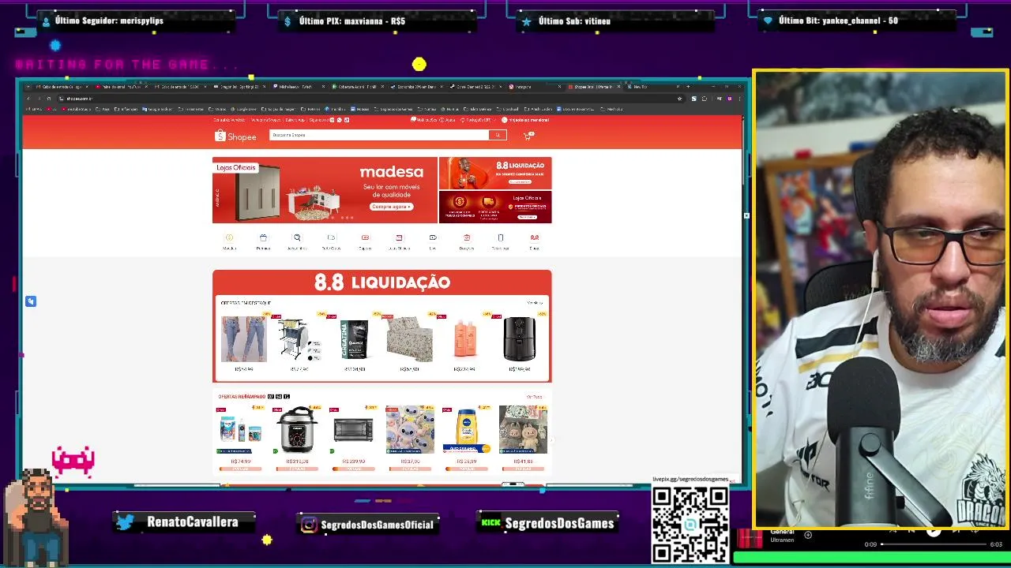Image resolution: width=1011 pixels, height=568 pixels.
Task: Click the music player progress slider
Action: 934,544
